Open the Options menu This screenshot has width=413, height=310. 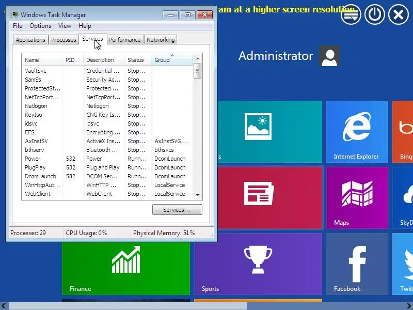tap(40, 26)
